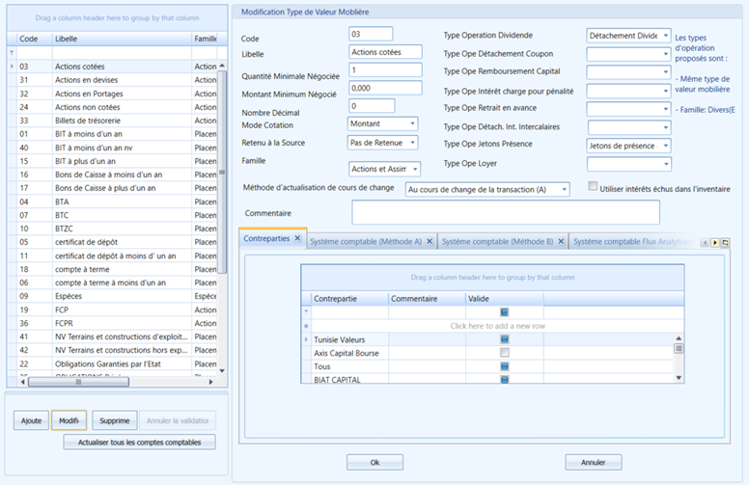Image resolution: width=749 pixels, height=485 pixels.
Task: Open the Mode Cotation dropdown
Action: tap(413, 123)
